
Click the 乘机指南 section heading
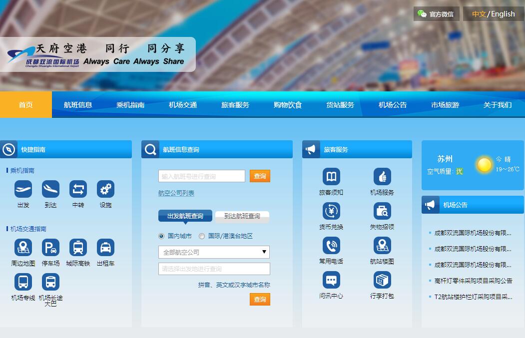pos(22,170)
